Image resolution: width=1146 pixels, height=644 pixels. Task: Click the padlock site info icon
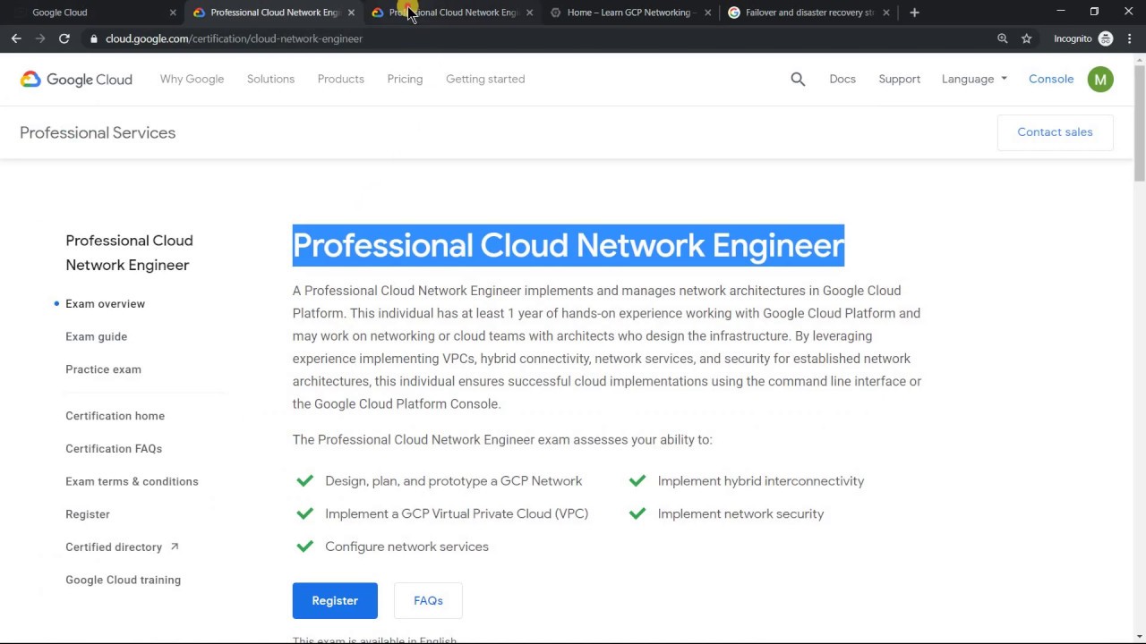(x=93, y=38)
